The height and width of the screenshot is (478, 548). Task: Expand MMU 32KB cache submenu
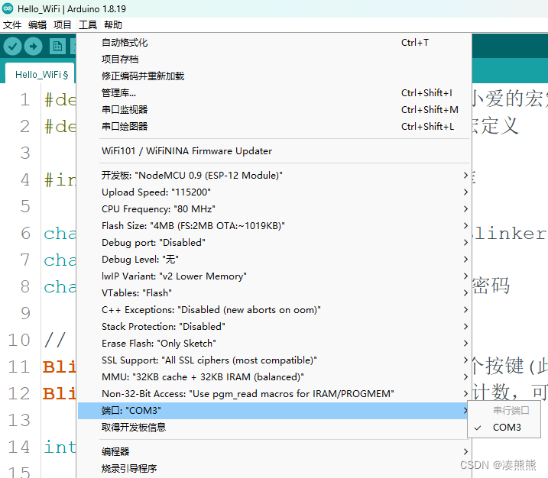pyautogui.click(x=274, y=376)
